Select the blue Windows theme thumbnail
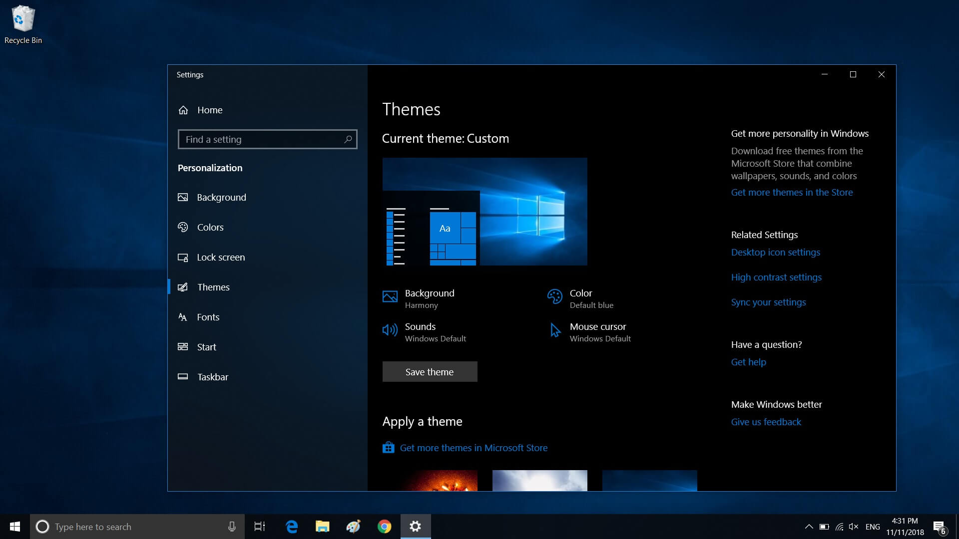This screenshot has height=539, width=959. click(x=650, y=481)
